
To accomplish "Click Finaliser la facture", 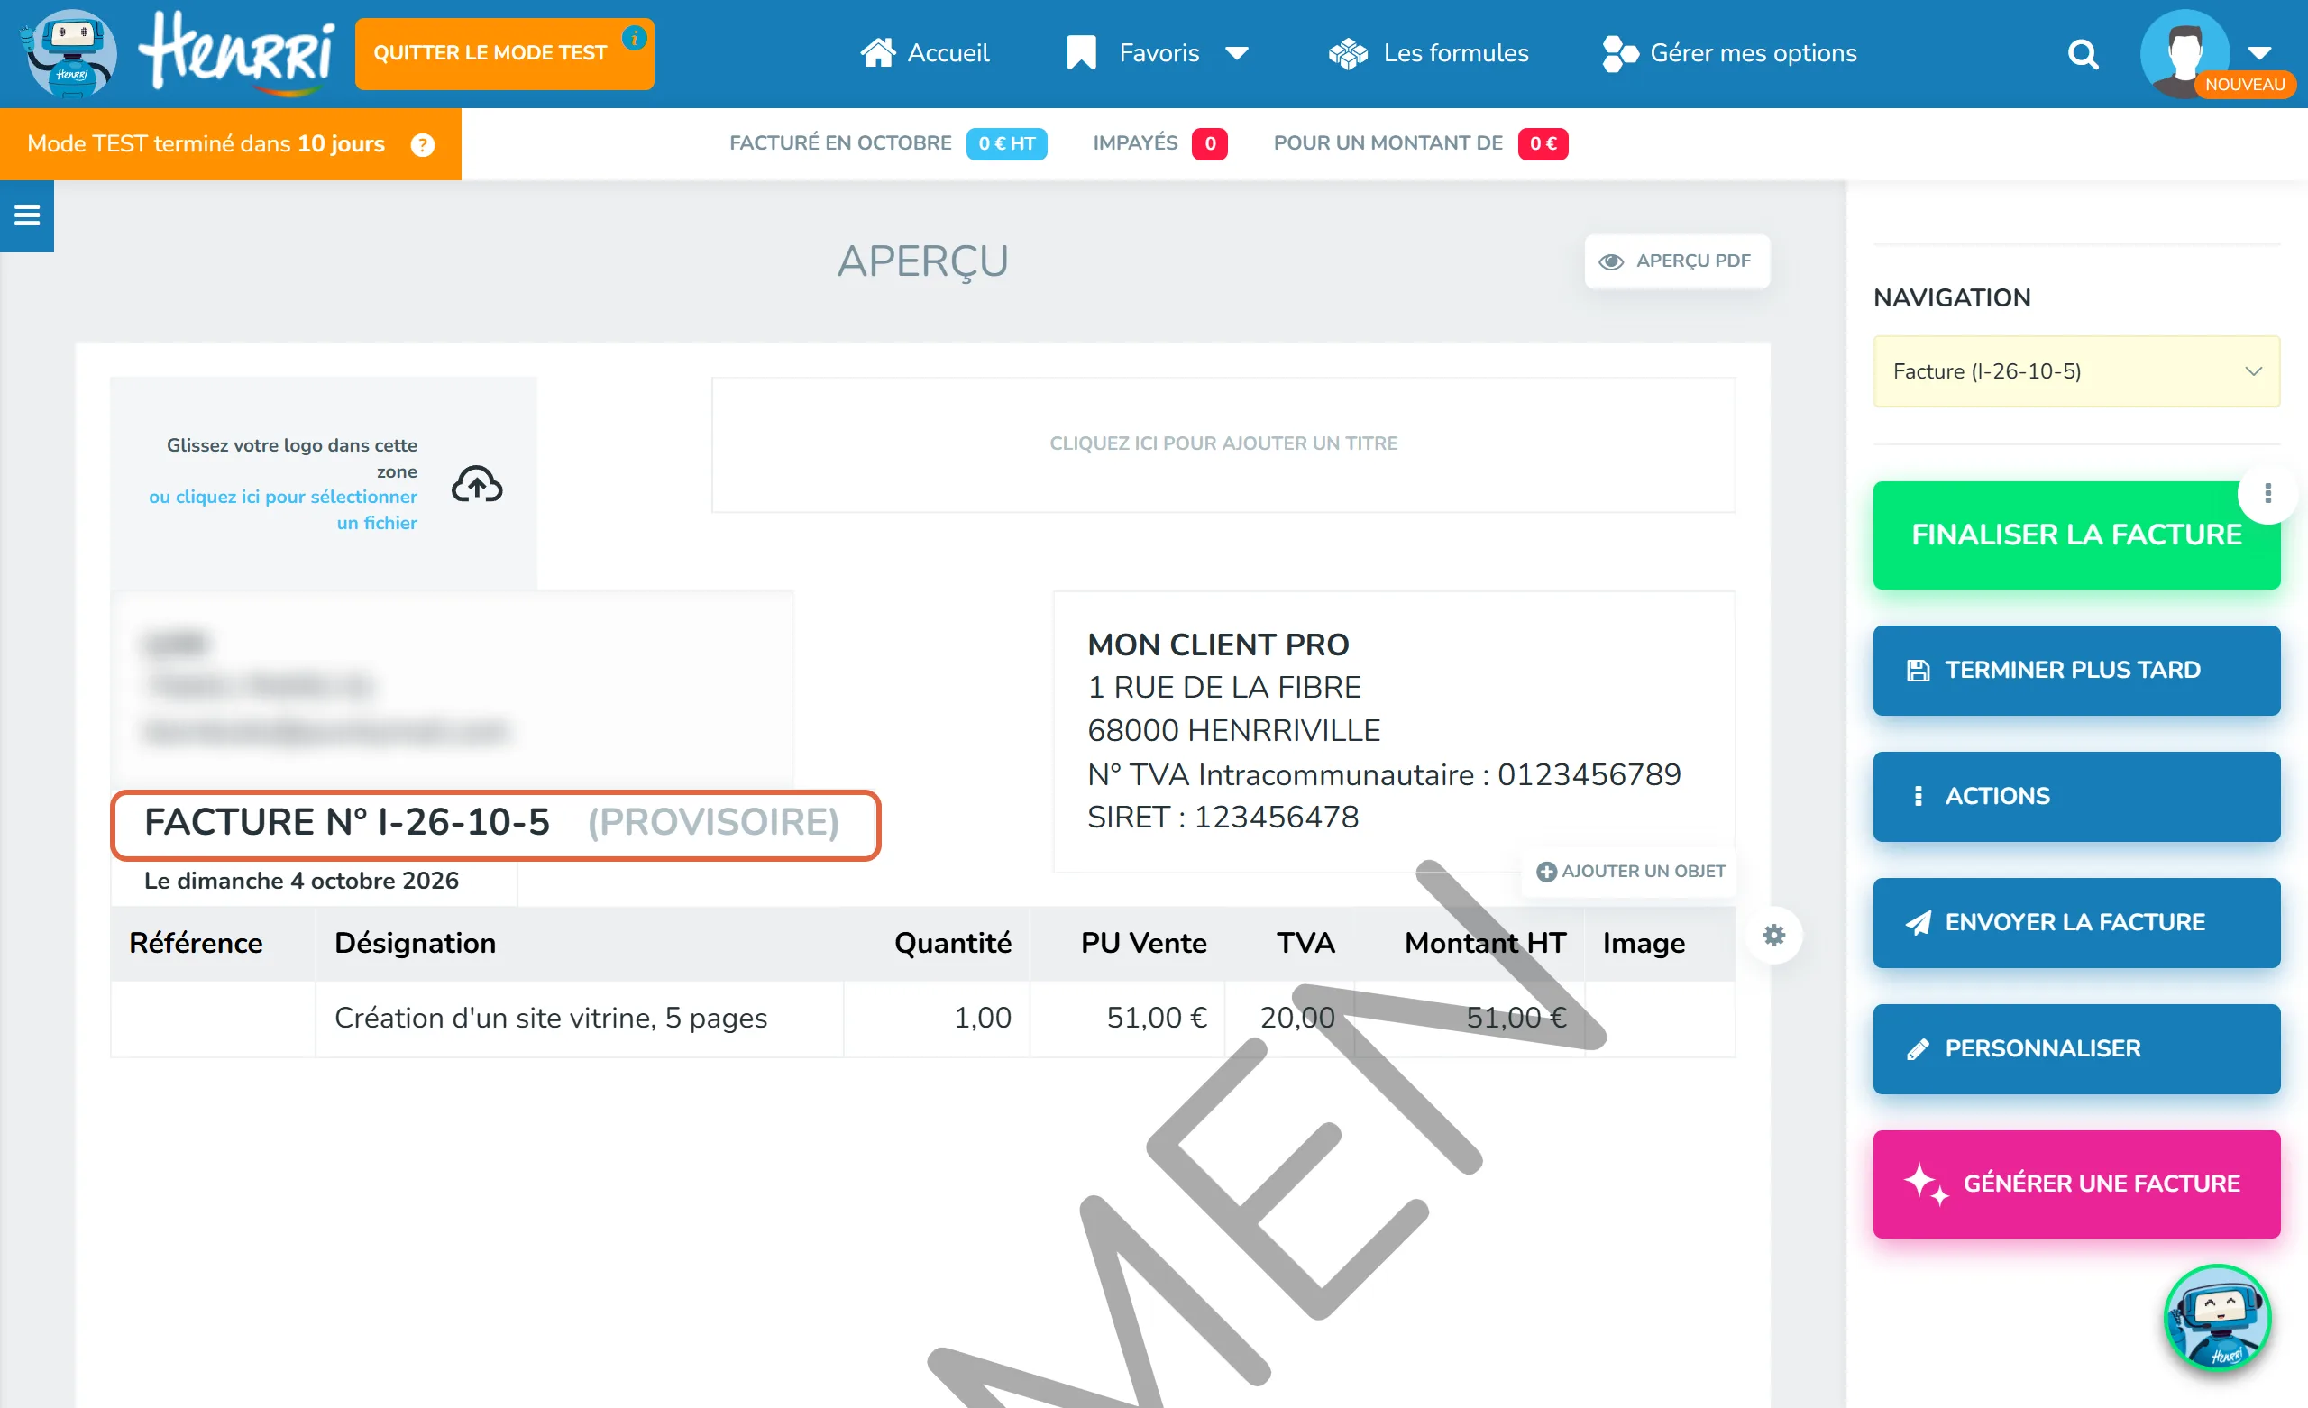I will point(2075,535).
